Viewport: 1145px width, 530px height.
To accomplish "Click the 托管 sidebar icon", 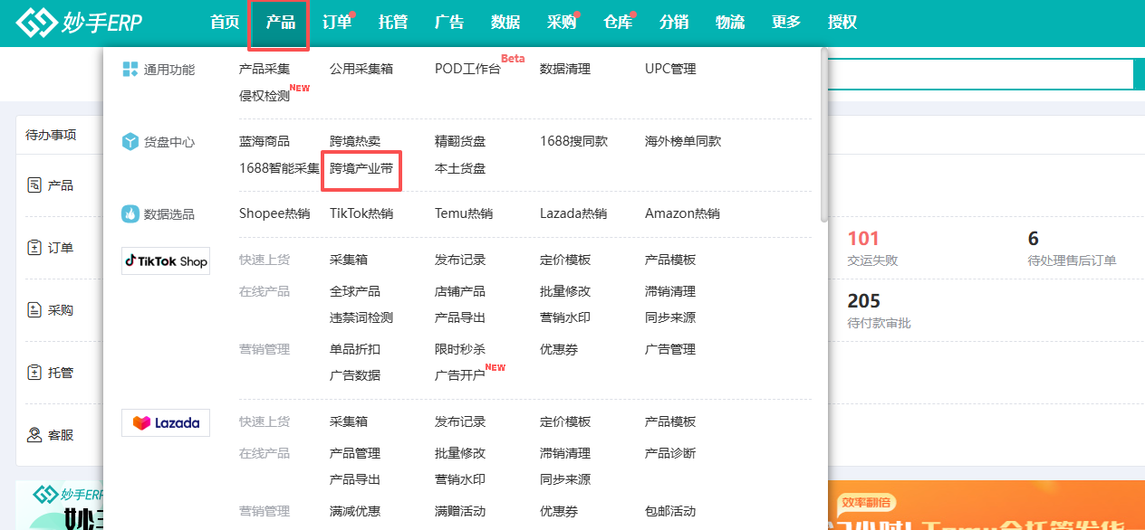I will [x=34, y=373].
